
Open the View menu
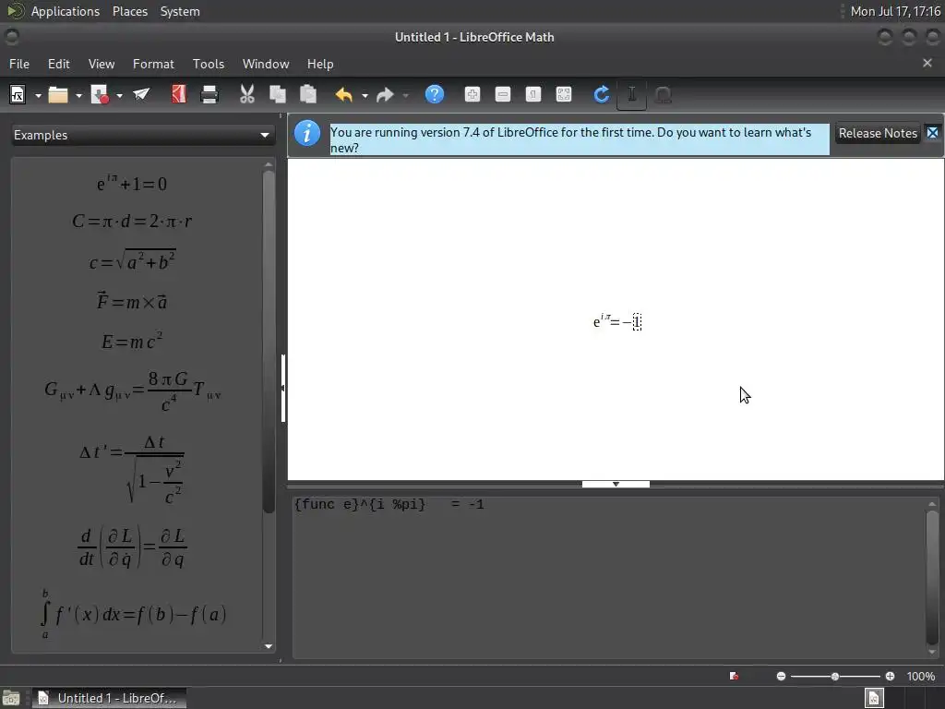click(102, 64)
